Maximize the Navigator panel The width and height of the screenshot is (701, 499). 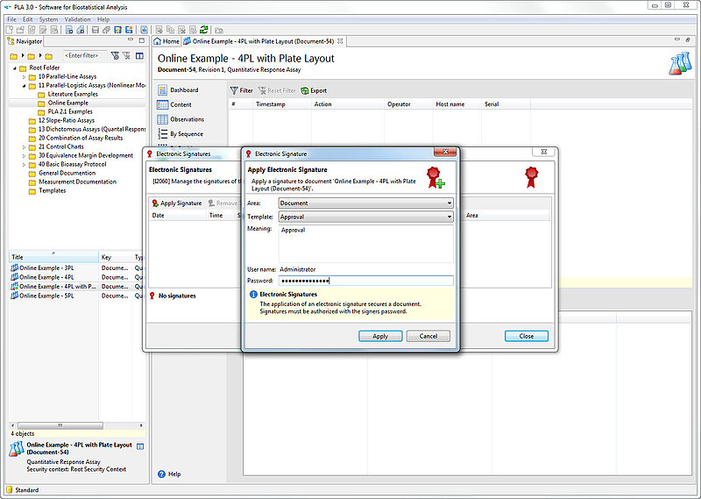[142, 40]
